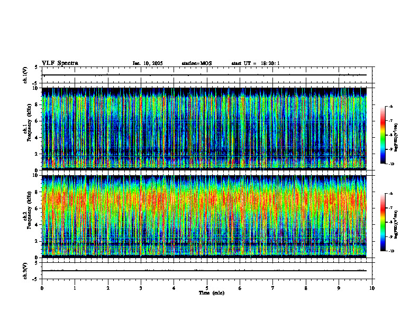Click the "ch.1(V)" waveform axis label
Screen dimensions: 419x323
click(x=25, y=75)
